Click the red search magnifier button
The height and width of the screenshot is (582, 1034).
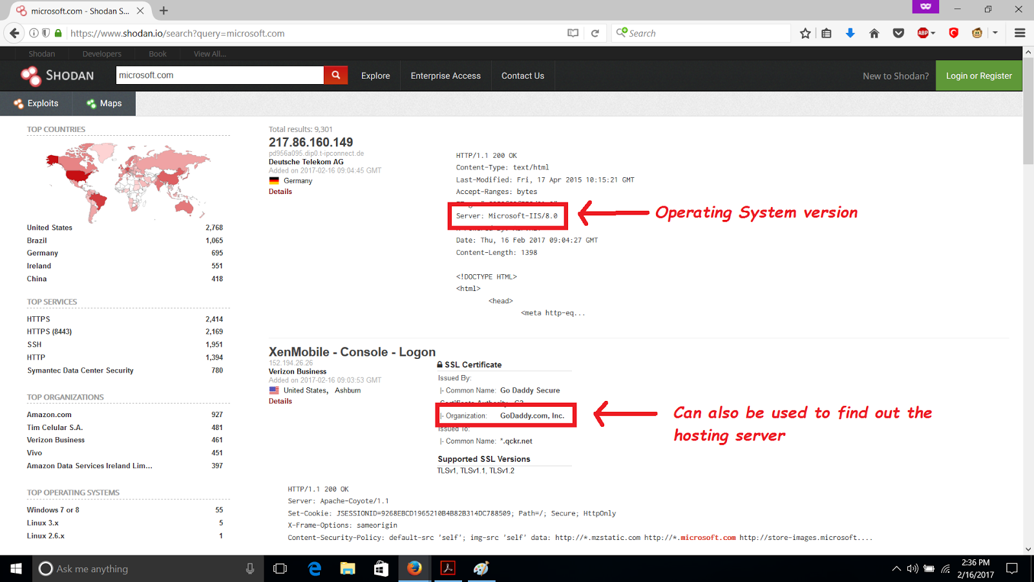pos(335,75)
